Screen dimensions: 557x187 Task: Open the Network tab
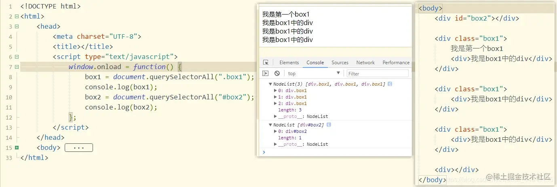click(365, 63)
